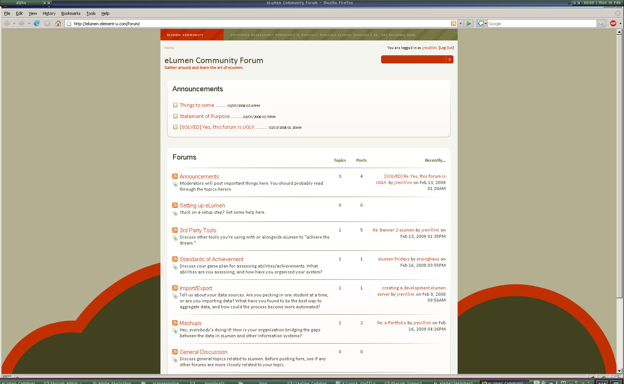Viewport: 624px width, 384px height.
Task: Reload the current forum page
Action: [36, 23]
